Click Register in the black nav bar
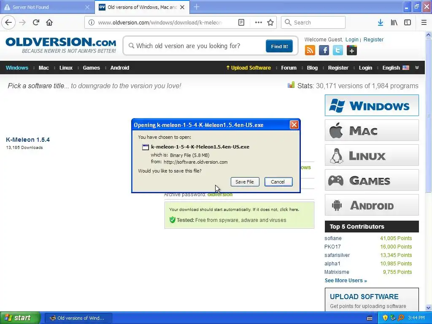The height and width of the screenshot is (324, 432). [338, 68]
